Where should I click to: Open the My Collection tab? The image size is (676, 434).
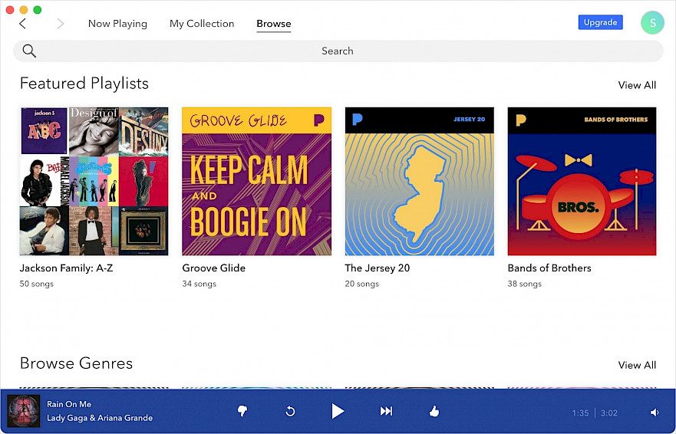click(202, 24)
